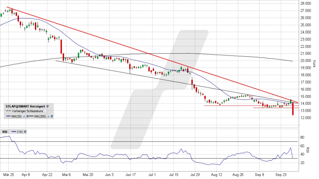Click the Jun 17 date label
This screenshot has height=179, width=319.
(x=131, y=175)
